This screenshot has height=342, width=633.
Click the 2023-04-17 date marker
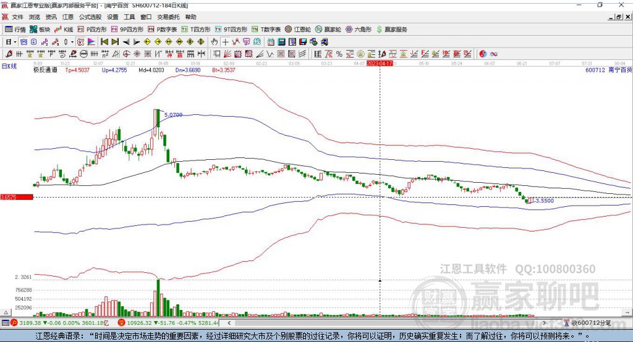pos(380,64)
